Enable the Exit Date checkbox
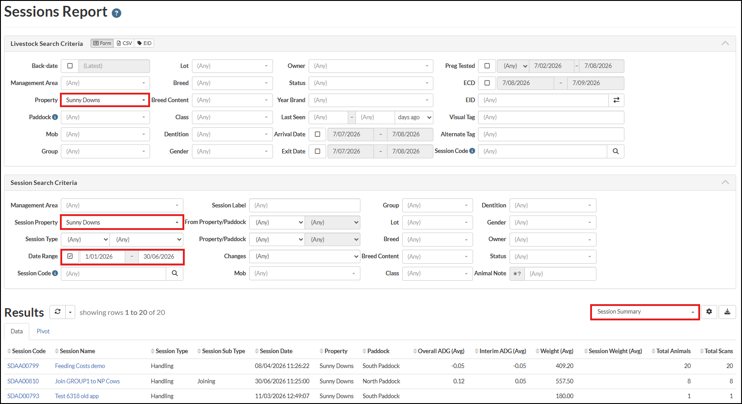Viewport: 742px width, 404px height. (x=318, y=151)
